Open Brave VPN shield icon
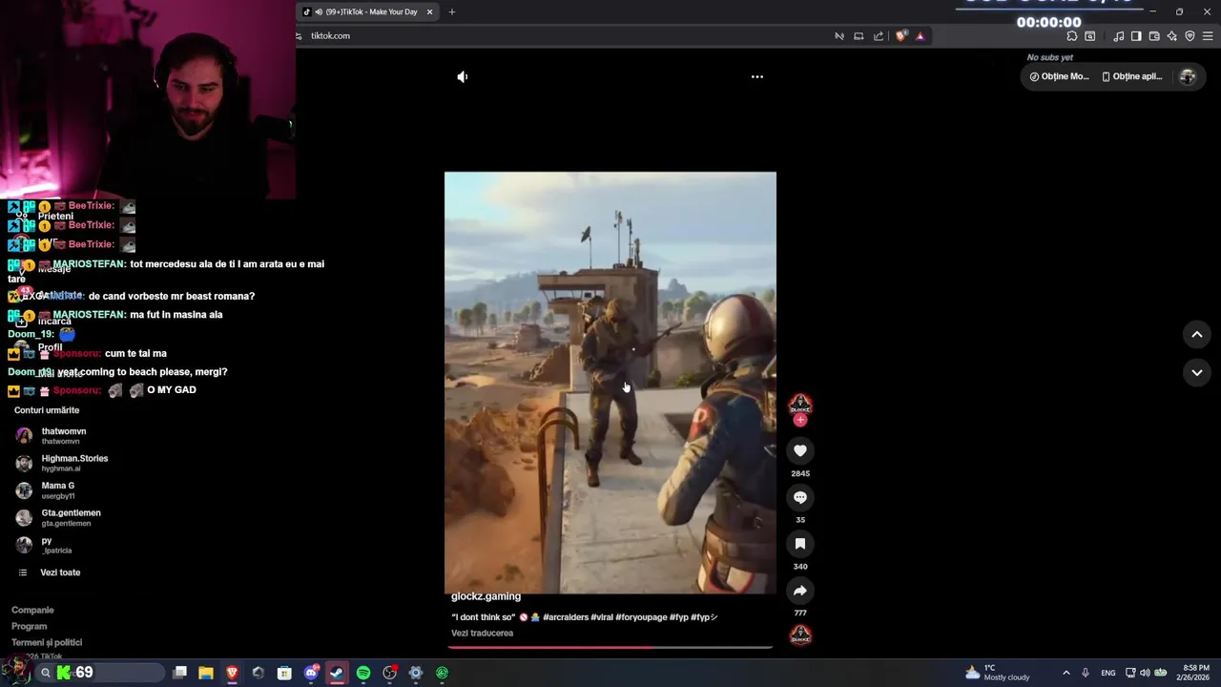This screenshot has width=1221, height=687. pos(1190,36)
